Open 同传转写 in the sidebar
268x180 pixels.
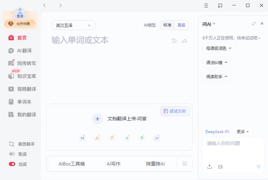22,63
